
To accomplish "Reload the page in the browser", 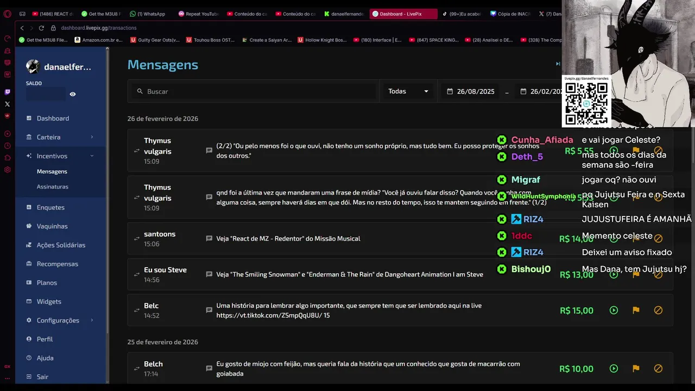I will pyautogui.click(x=41, y=28).
